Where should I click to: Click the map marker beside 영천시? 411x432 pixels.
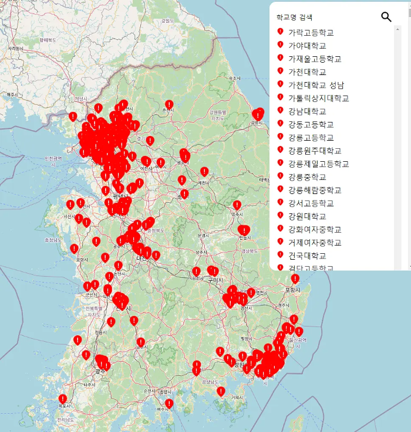[x=251, y=293]
